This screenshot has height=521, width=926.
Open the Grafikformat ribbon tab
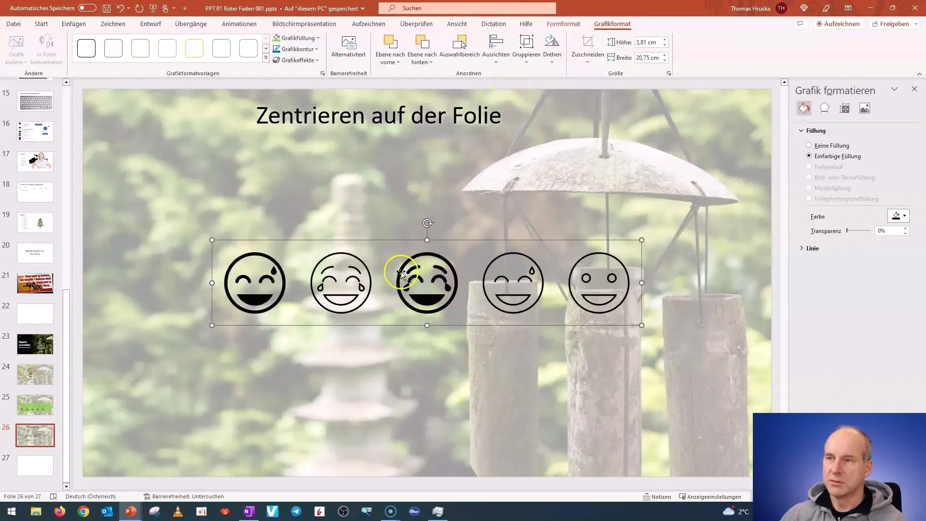click(612, 24)
